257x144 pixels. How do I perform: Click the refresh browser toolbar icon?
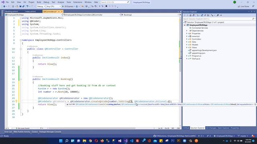77,6
